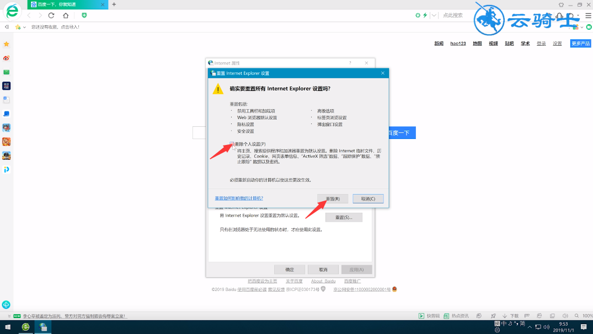Reload the page with the refresh icon

tap(51, 15)
